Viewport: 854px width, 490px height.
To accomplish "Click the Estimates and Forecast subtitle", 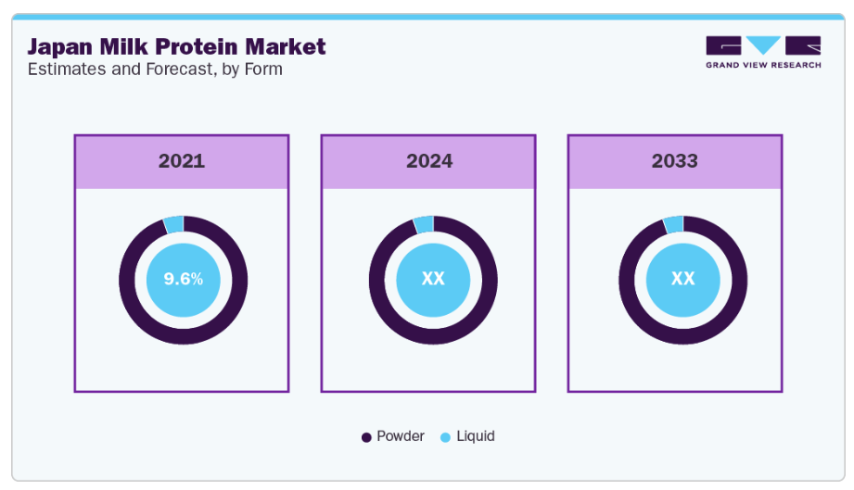I will (155, 69).
